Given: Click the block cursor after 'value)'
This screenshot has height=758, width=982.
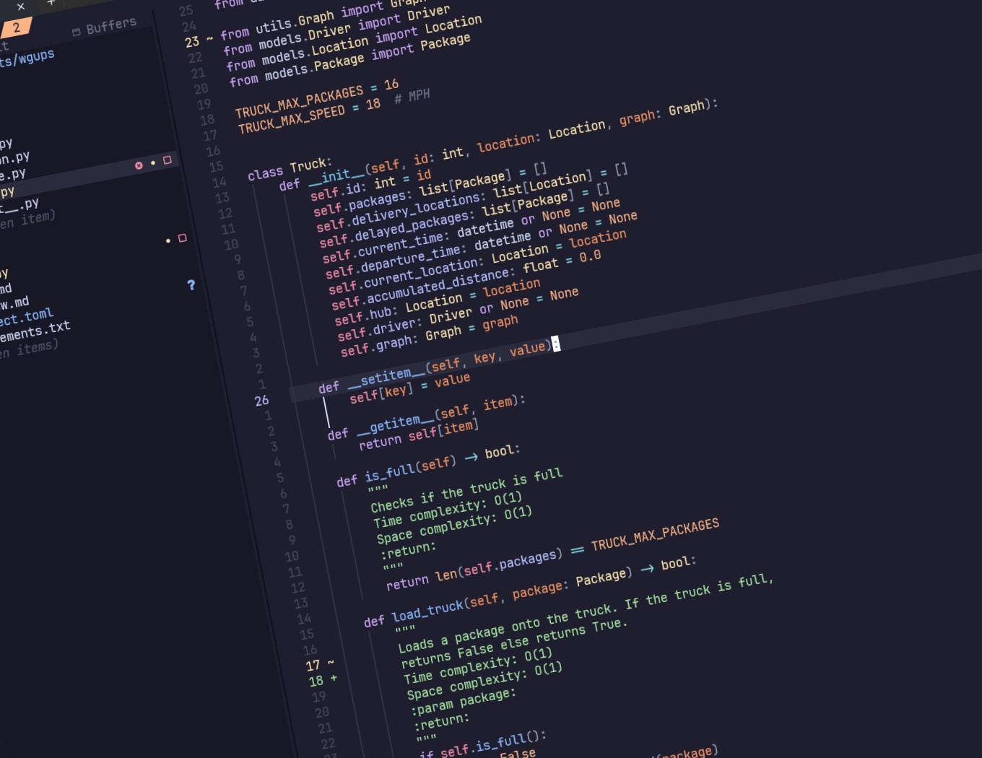Looking at the screenshot, I should click(555, 344).
